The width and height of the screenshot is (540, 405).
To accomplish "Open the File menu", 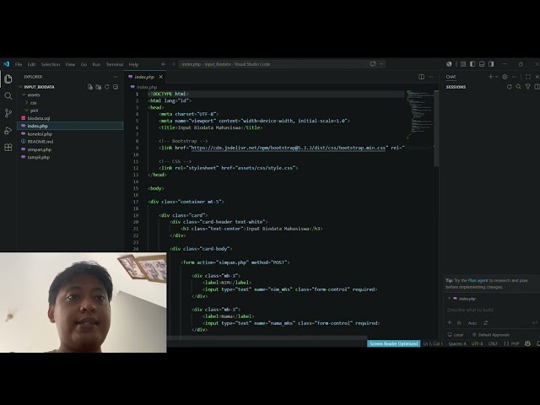I will (19, 64).
